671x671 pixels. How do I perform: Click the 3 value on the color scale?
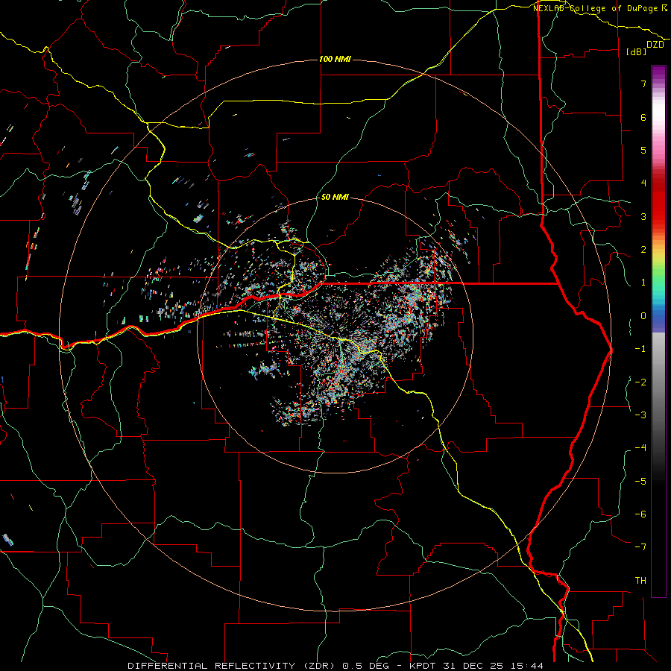click(643, 216)
